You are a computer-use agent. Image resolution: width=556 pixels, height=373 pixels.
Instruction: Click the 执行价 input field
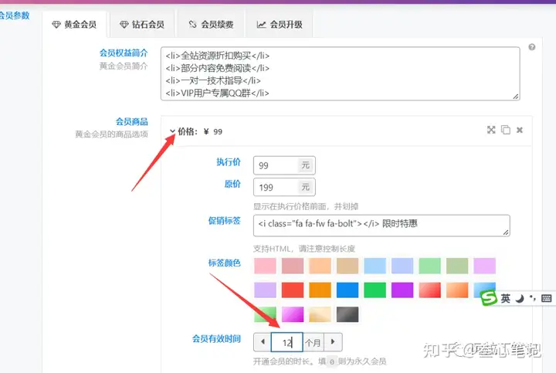pyautogui.click(x=276, y=165)
